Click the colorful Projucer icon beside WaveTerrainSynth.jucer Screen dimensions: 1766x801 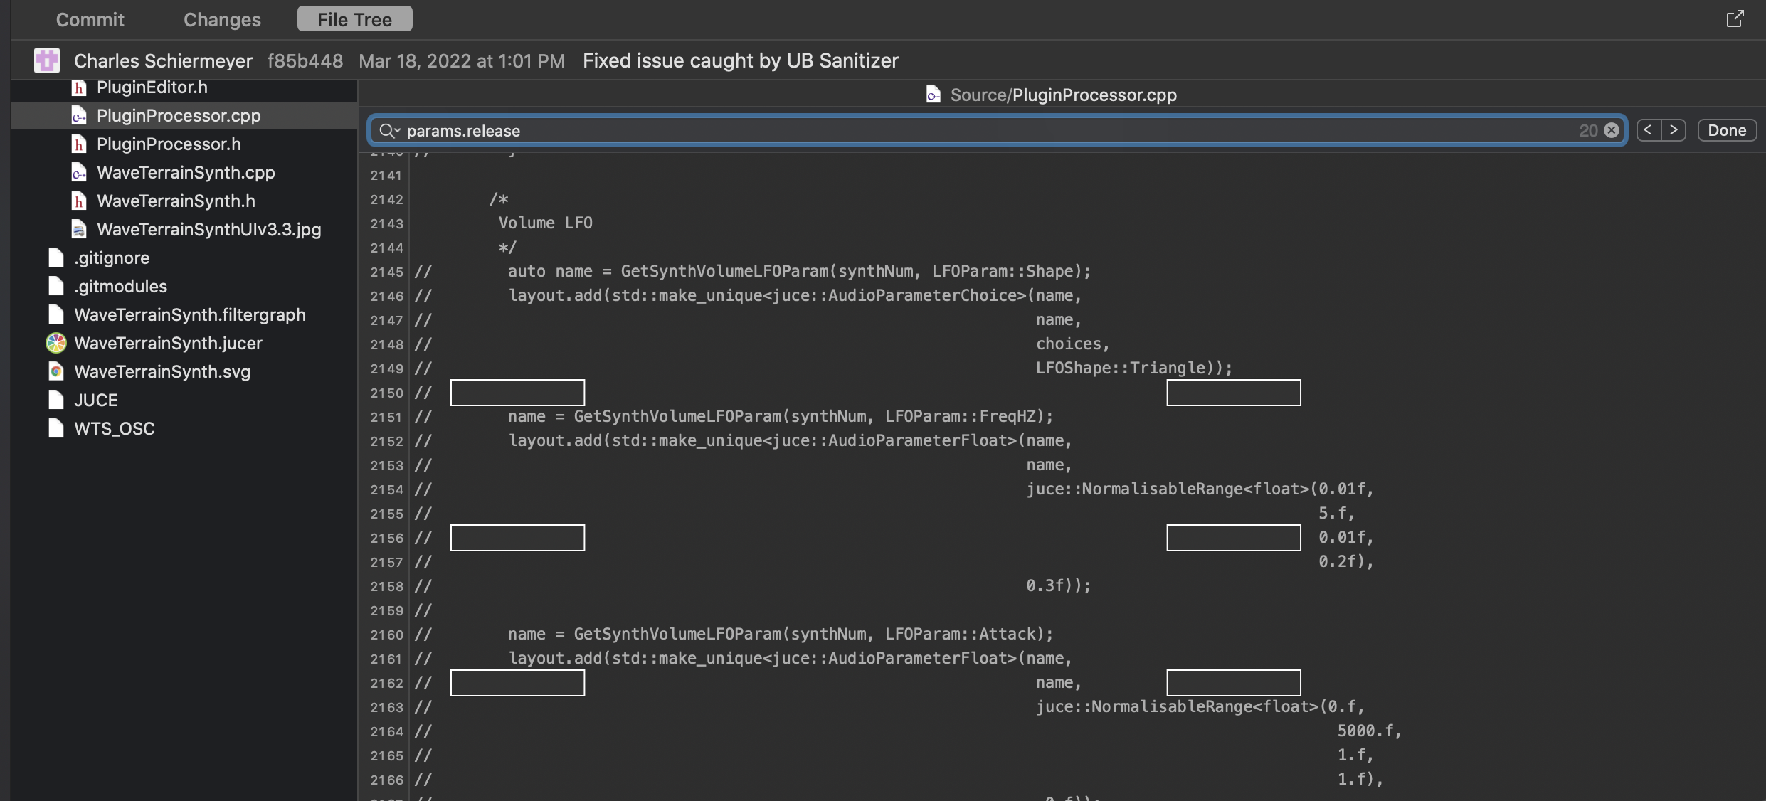[x=56, y=343]
